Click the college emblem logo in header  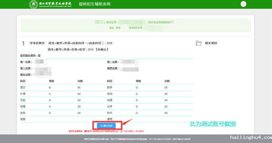(33, 4)
